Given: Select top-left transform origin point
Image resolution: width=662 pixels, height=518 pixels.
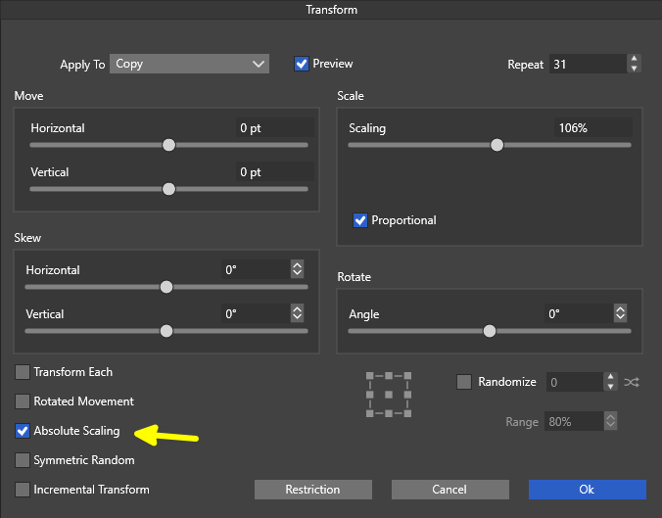Looking at the screenshot, I should tap(370, 376).
